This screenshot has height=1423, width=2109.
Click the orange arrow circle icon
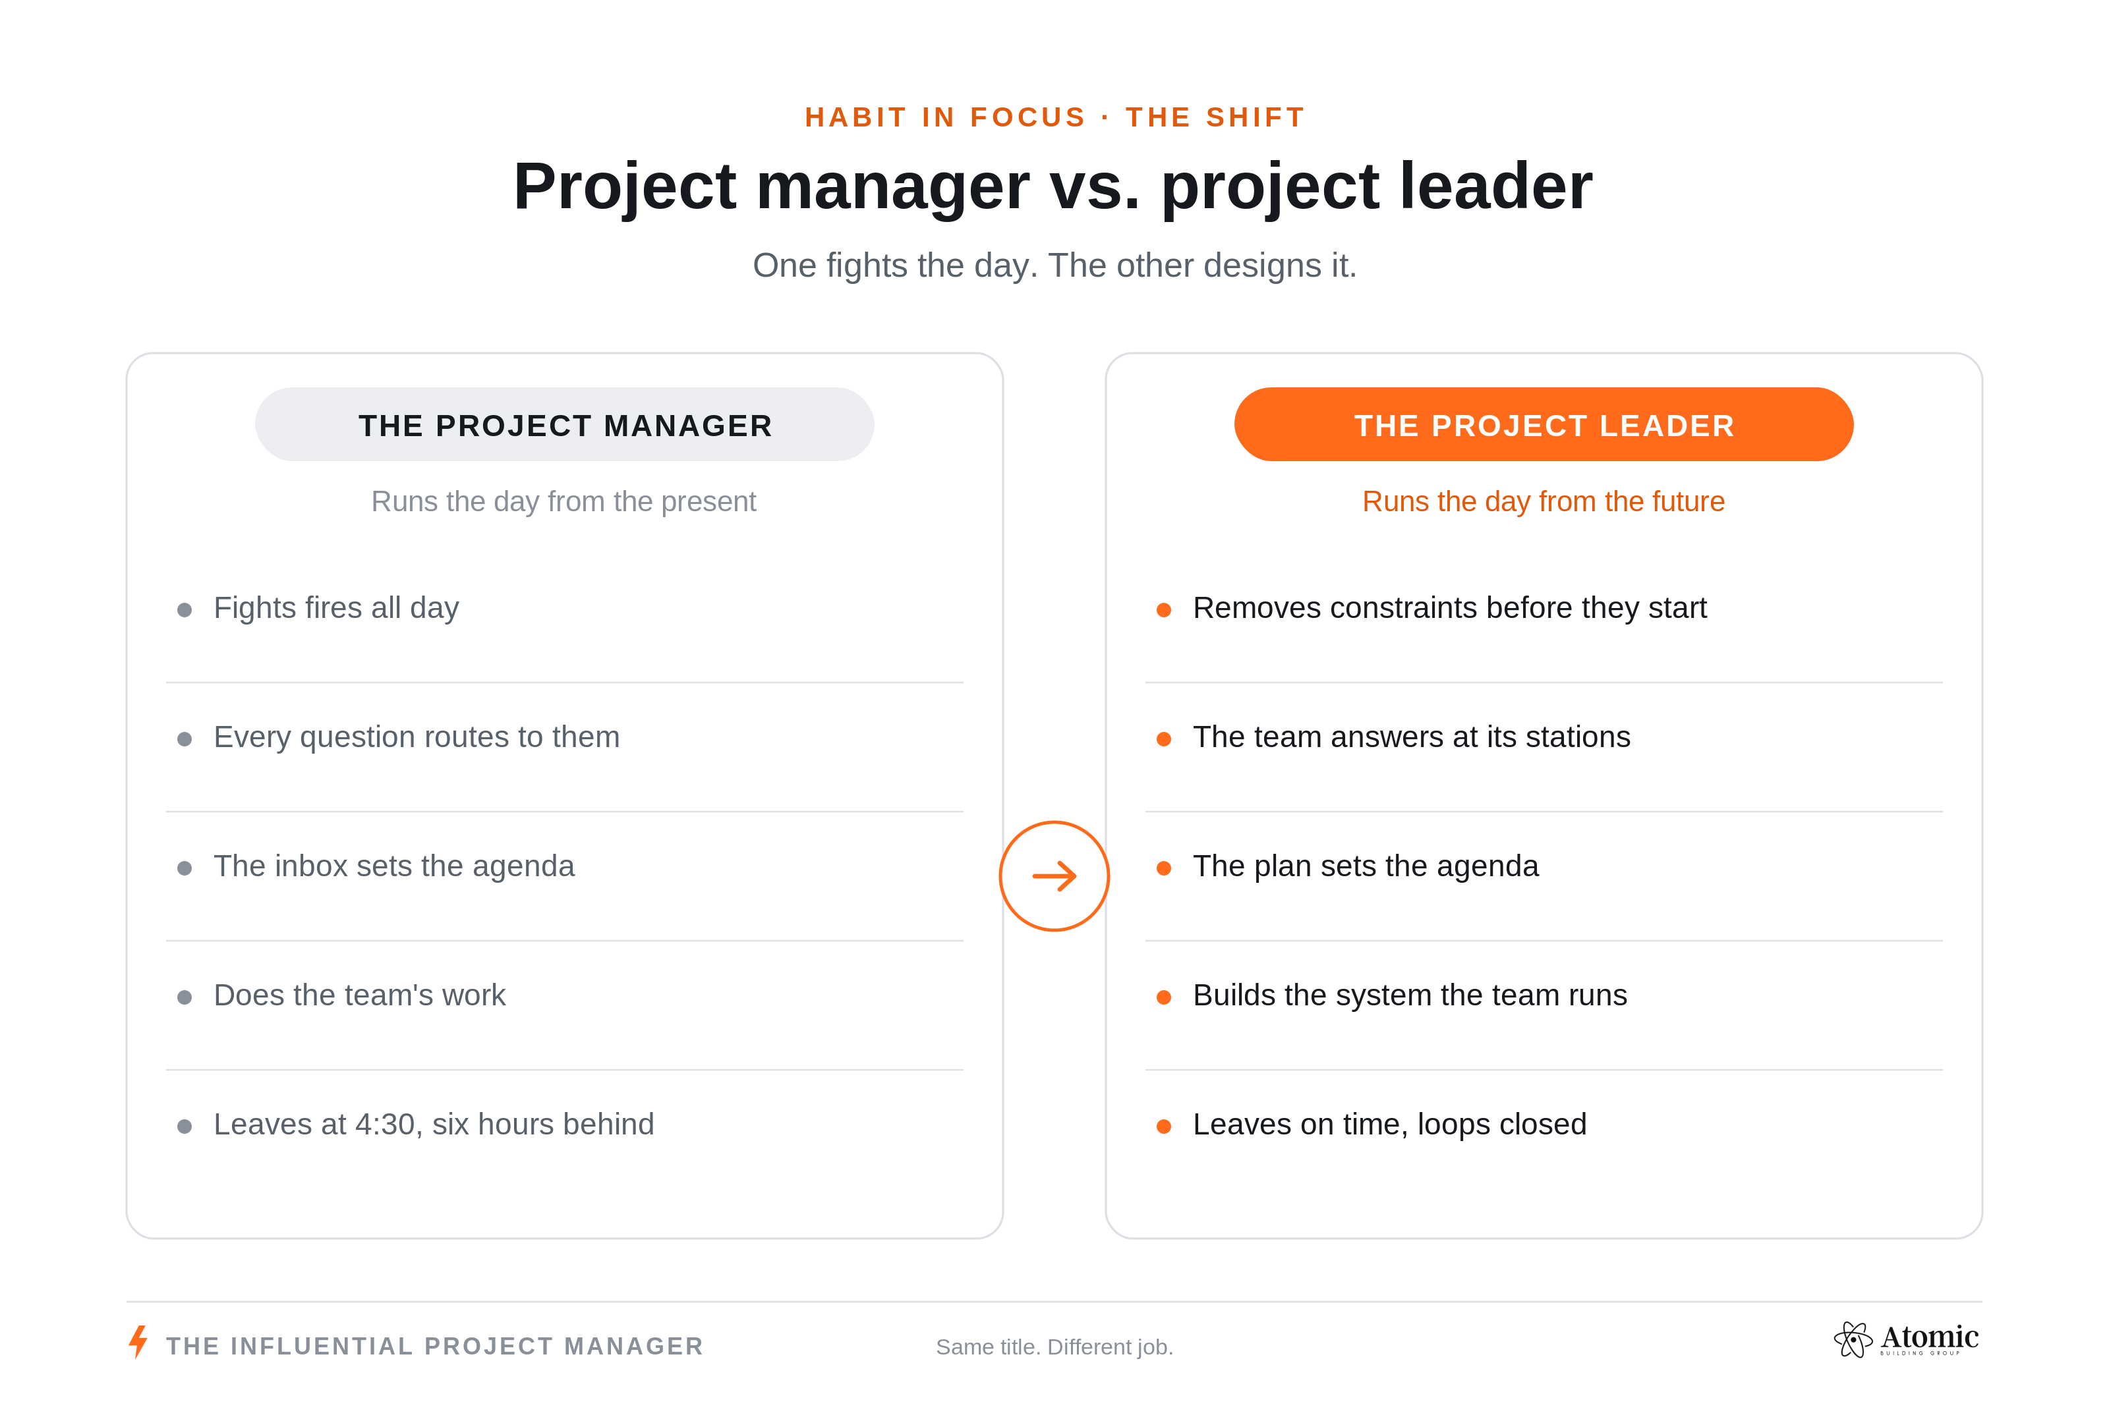[1054, 876]
